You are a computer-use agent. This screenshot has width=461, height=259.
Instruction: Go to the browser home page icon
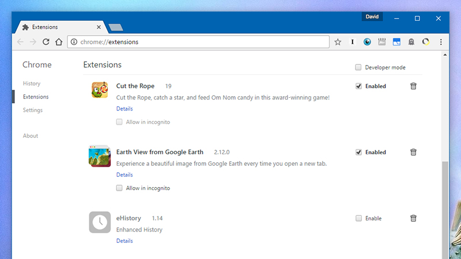[59, 42]
